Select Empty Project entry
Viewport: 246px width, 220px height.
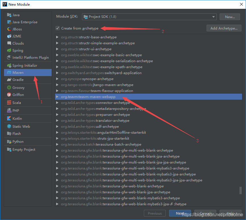28,149
